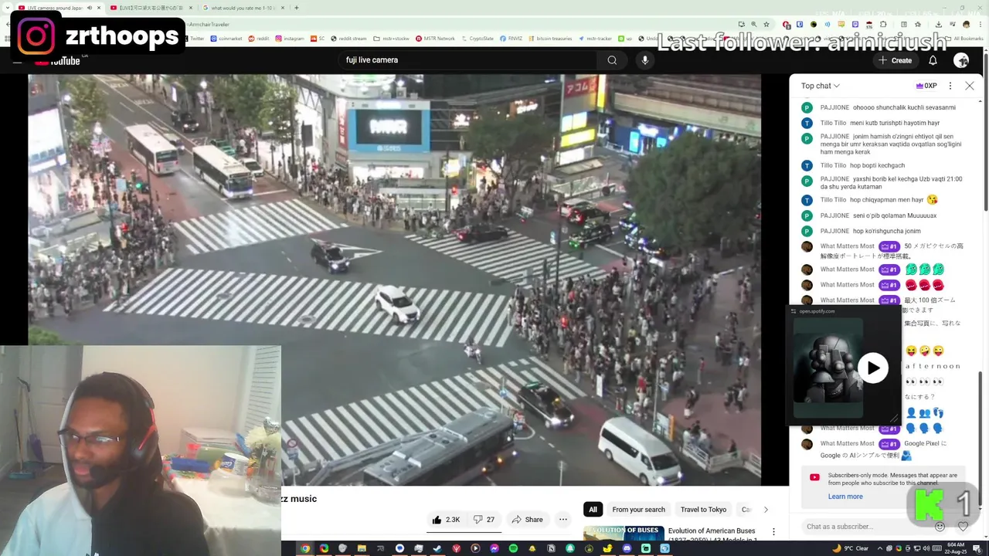The width and height of the screenshot is (989, 556).
Task: Open the MSTR Network bookmark
Action: pyautogui.click(x=435, y=39)
